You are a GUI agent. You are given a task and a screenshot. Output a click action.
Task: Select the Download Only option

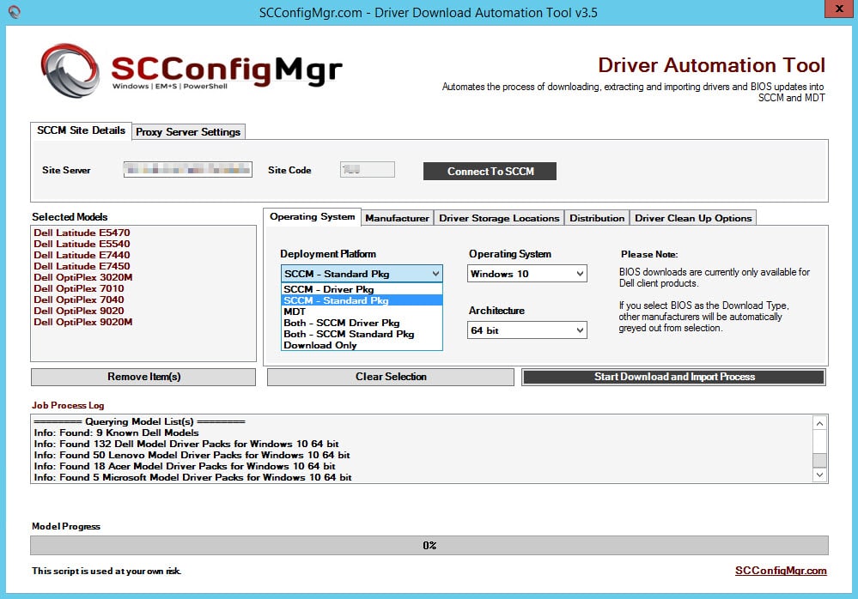(362, 345)
